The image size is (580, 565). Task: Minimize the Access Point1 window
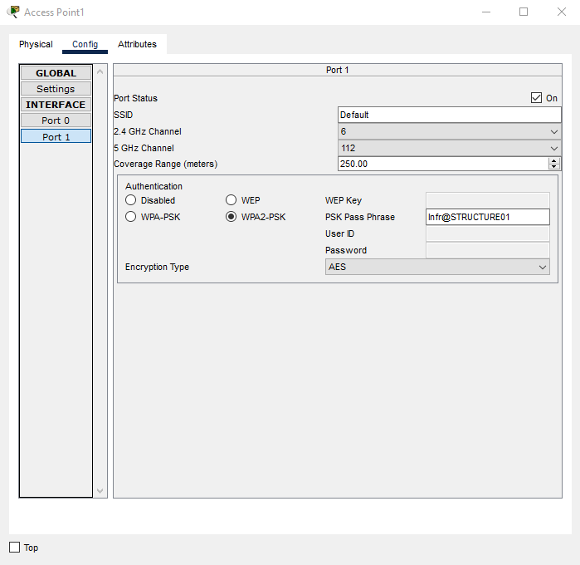point(486,12)
